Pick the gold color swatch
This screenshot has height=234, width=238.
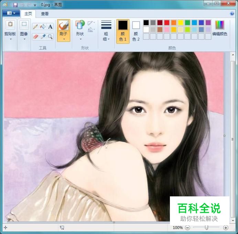174,30
